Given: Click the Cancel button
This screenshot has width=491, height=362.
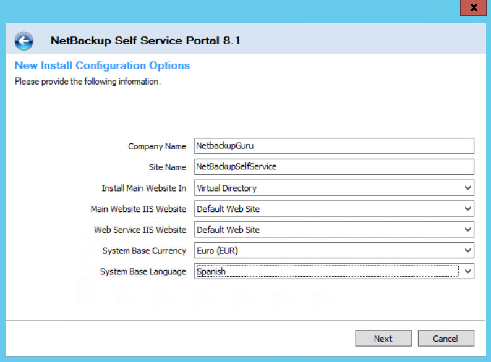Looking at the screenshot, I should [x=446, y=339].
